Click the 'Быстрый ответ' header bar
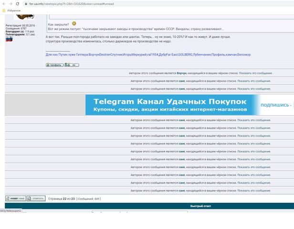Screen dimensions: 294x229 tap(149, 206)
